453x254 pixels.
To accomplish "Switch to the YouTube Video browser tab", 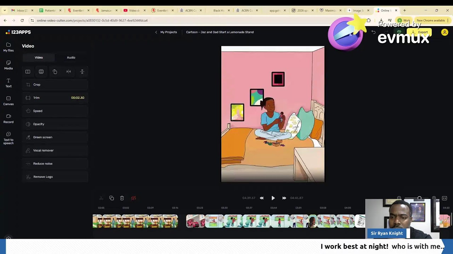I will pos(134,11).
